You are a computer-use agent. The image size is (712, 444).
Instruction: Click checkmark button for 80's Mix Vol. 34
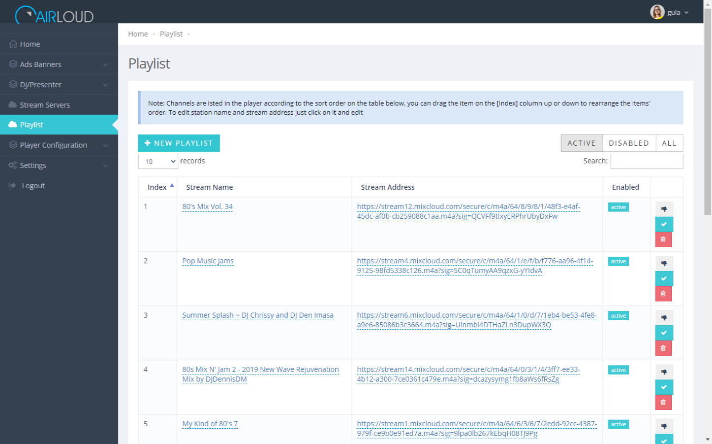point(664,224)
